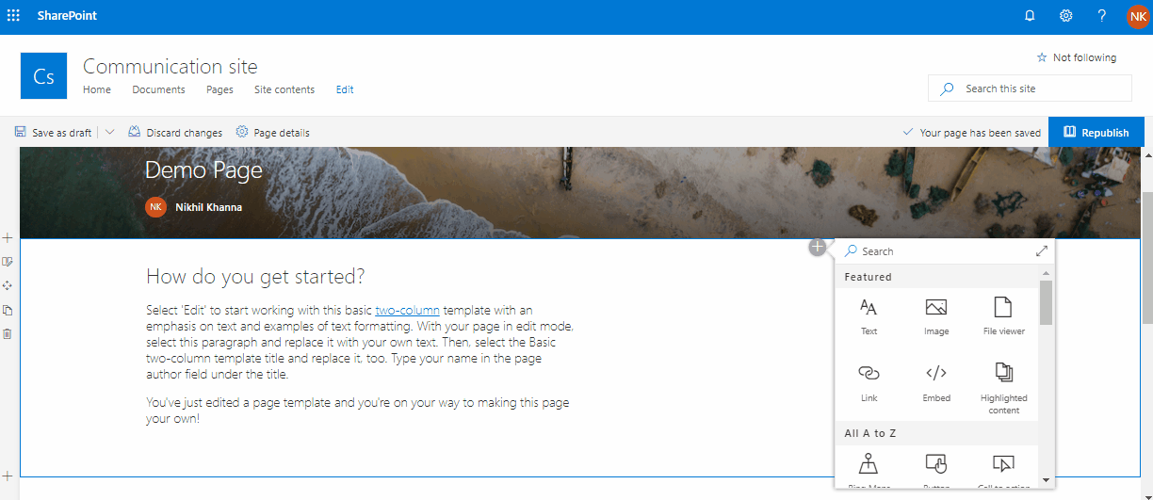Click the paragraph starting You've just edited

358,411
